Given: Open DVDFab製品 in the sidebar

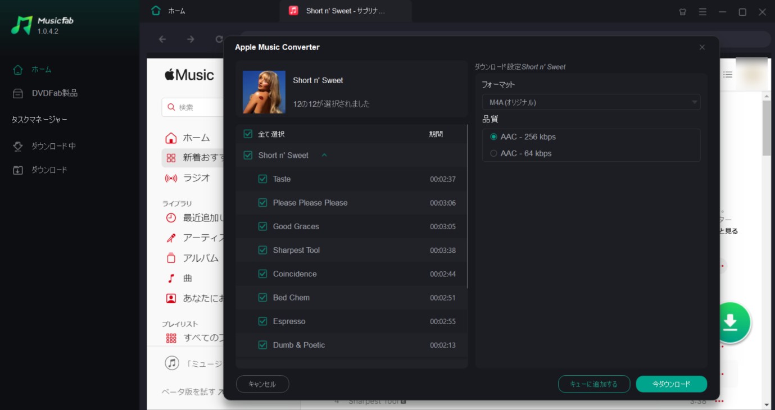Looking at the screenshot, I should tap(45, 93).
